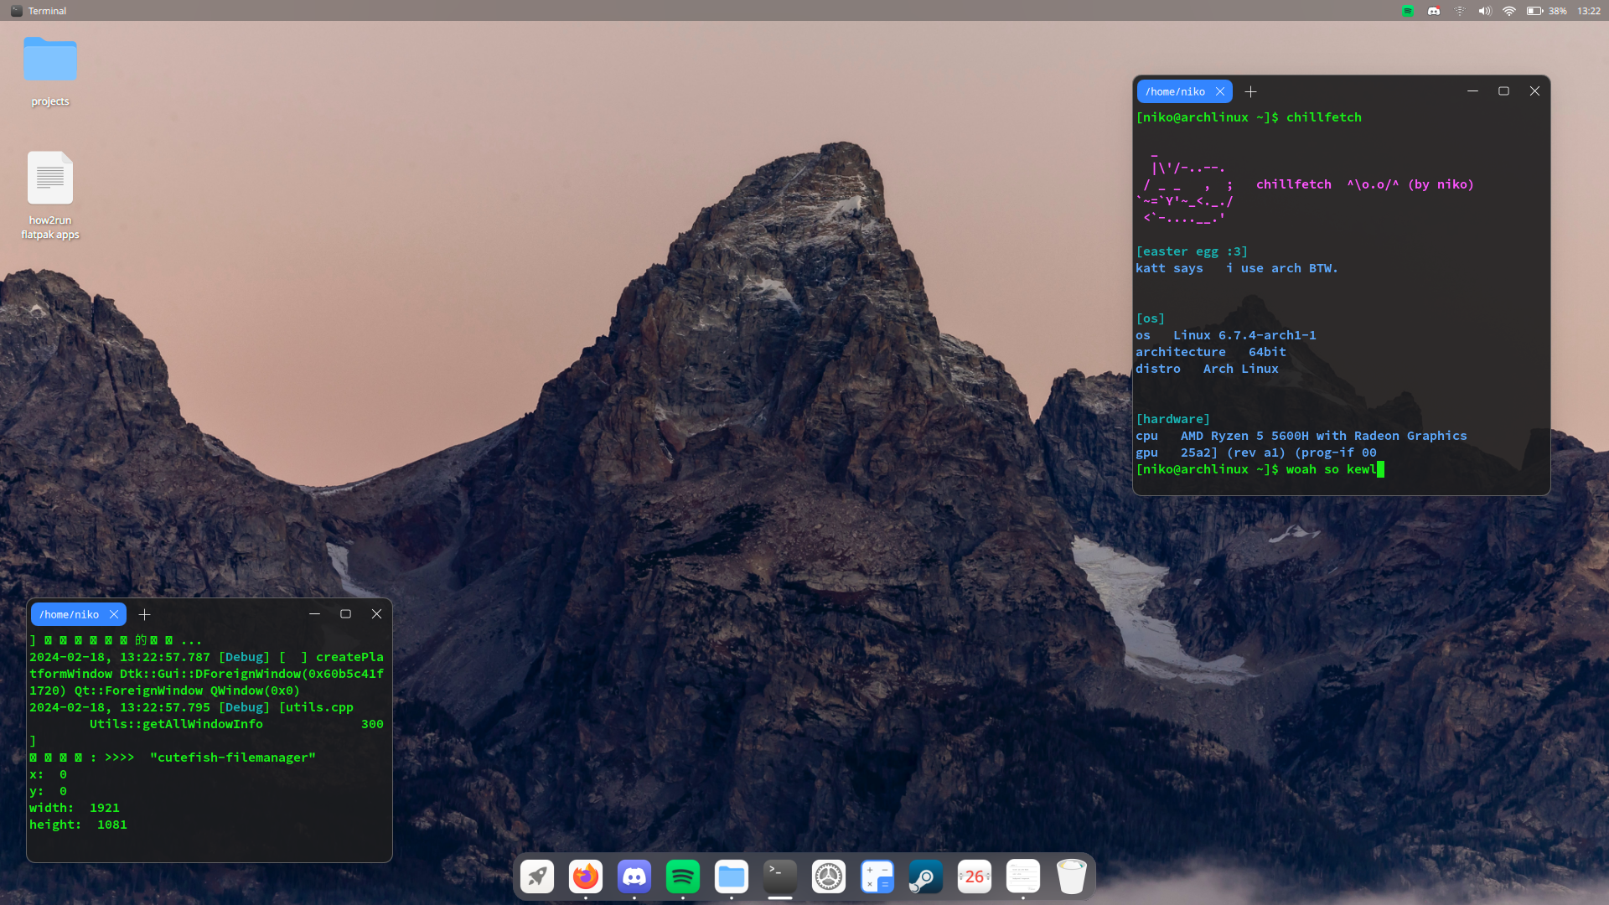Add a new tab in chillfetch terminal
Image resolution: width=1609 pixels, height=905 pixels.
1250,91
